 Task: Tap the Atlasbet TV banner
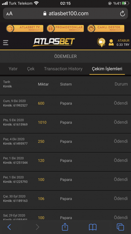click(25, 28)
